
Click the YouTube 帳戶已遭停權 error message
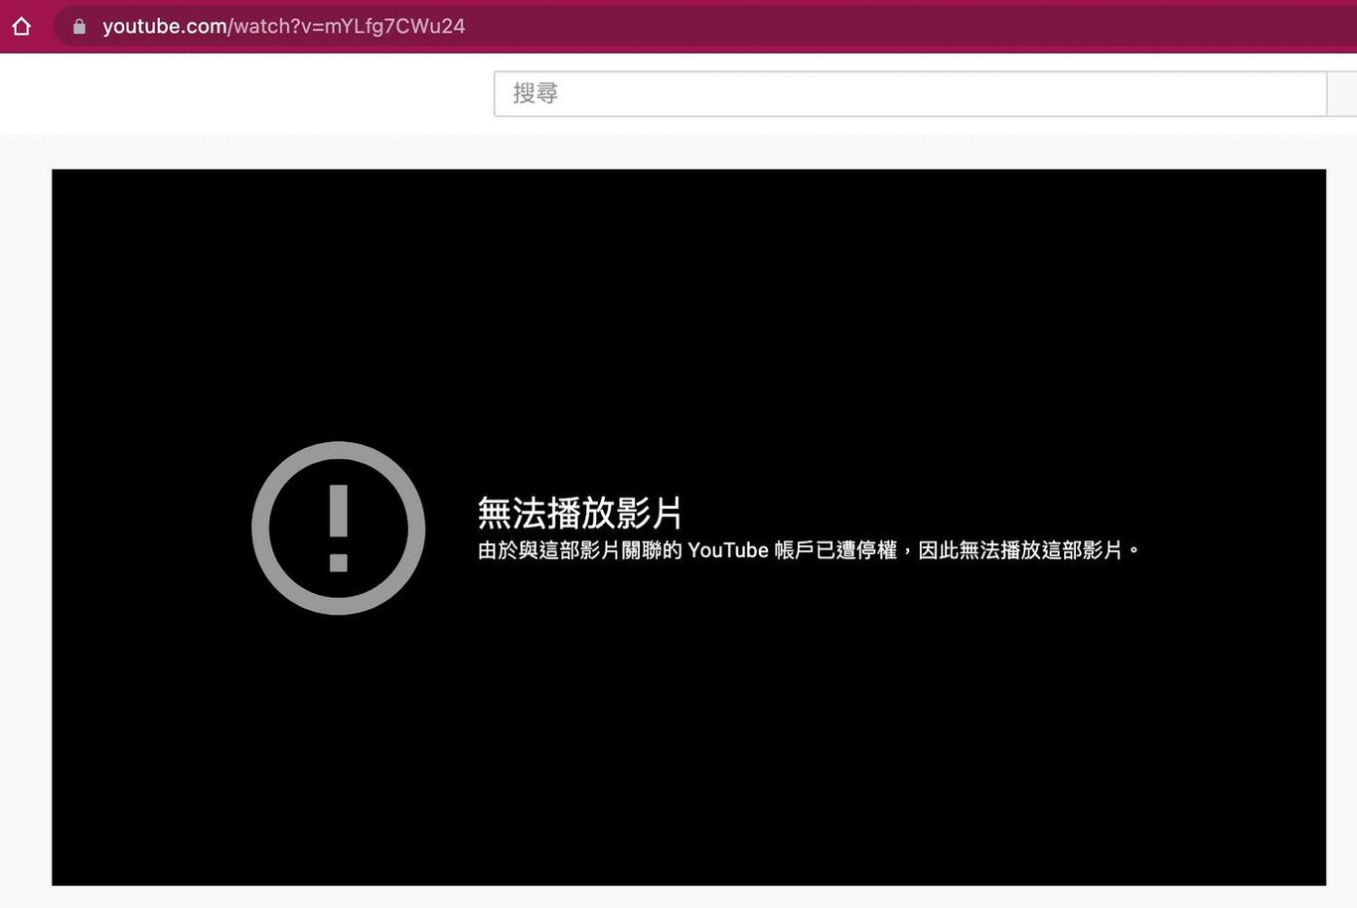(809, 550)
